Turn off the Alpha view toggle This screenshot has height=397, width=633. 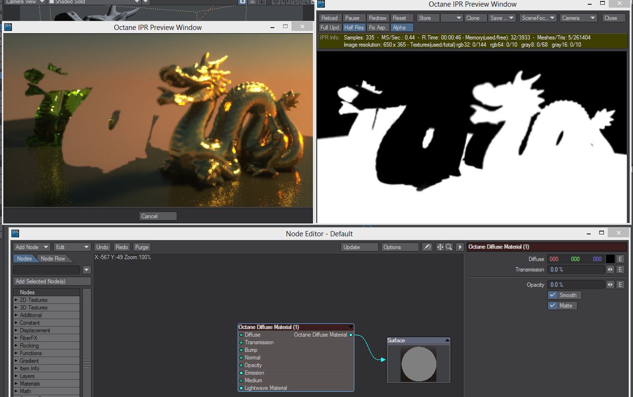[x=402, y=28]
